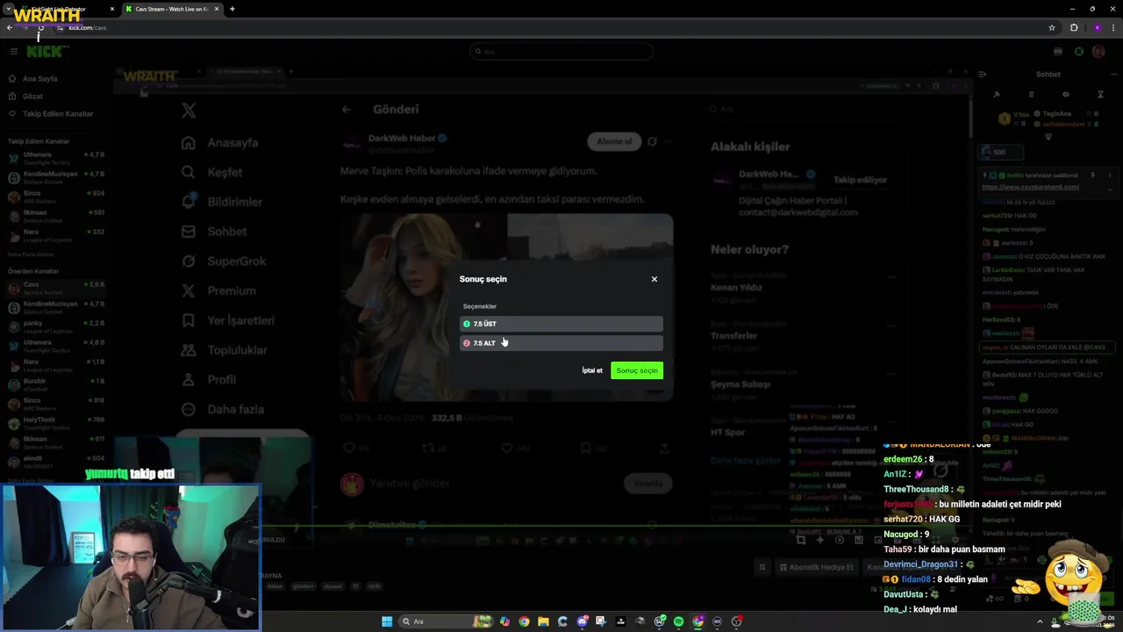Open the panky recommended channel
Screen dimensions: 1123x632
point(55,327)
